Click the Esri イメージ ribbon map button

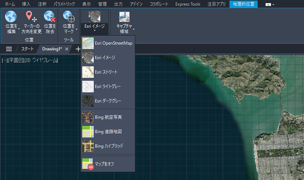(94, 16)
